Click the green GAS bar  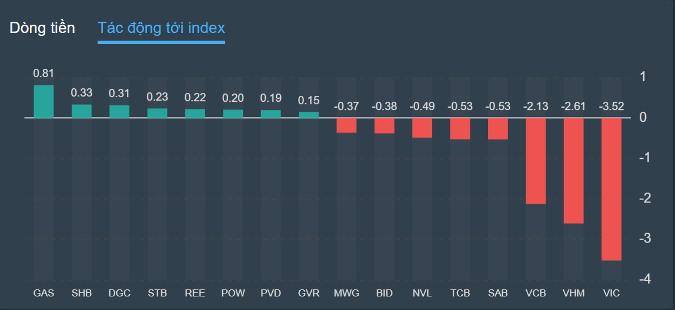44,102
